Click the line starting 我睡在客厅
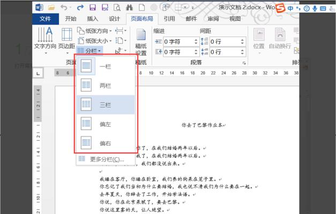Screen dimensions: 336x214 (161, 179)
